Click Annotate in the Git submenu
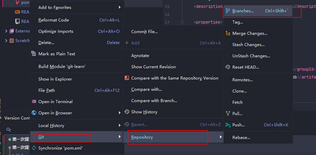316x155 pixels. coord(140,56)
